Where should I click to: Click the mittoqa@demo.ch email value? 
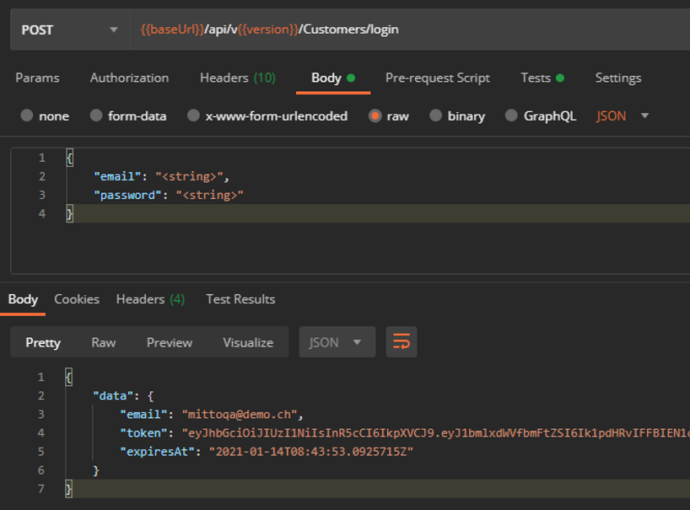[240, 415]
